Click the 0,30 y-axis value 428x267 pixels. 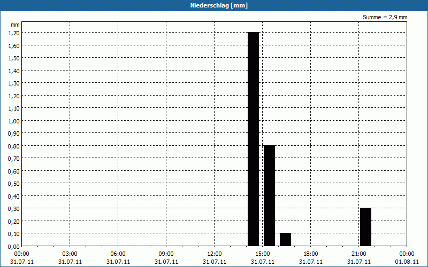pyautogui.click(x=14, y=209)
